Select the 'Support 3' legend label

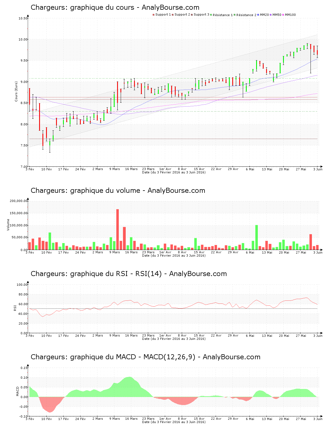[x=201, y=15]
